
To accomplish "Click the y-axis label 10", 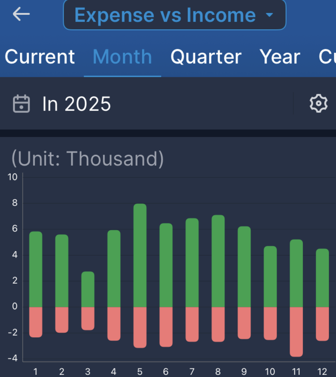I will 13,177.
